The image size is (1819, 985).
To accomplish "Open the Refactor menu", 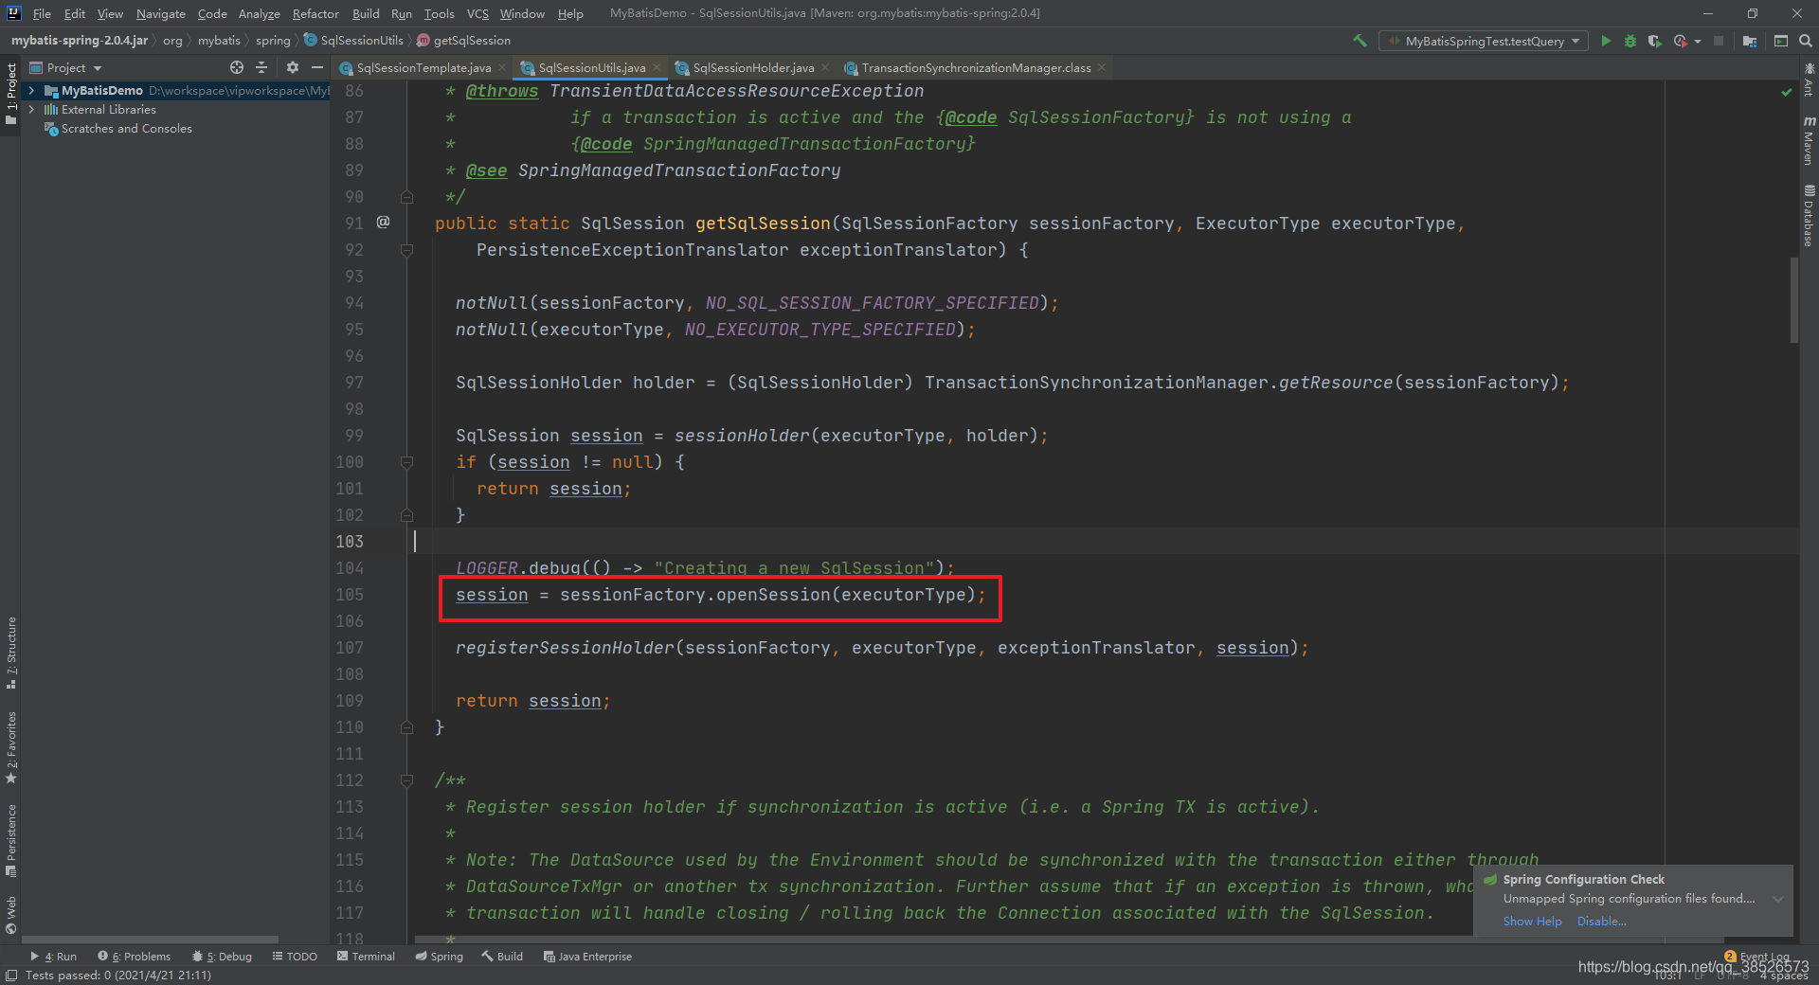I will (x=315, y=13).
